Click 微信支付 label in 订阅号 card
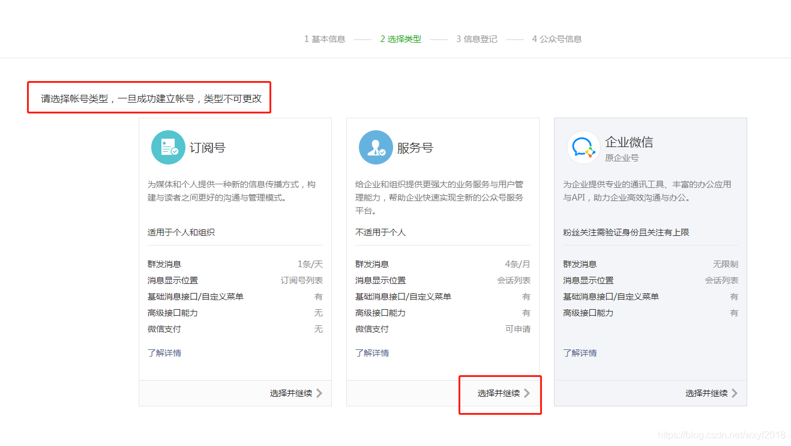 pos(164,329)
